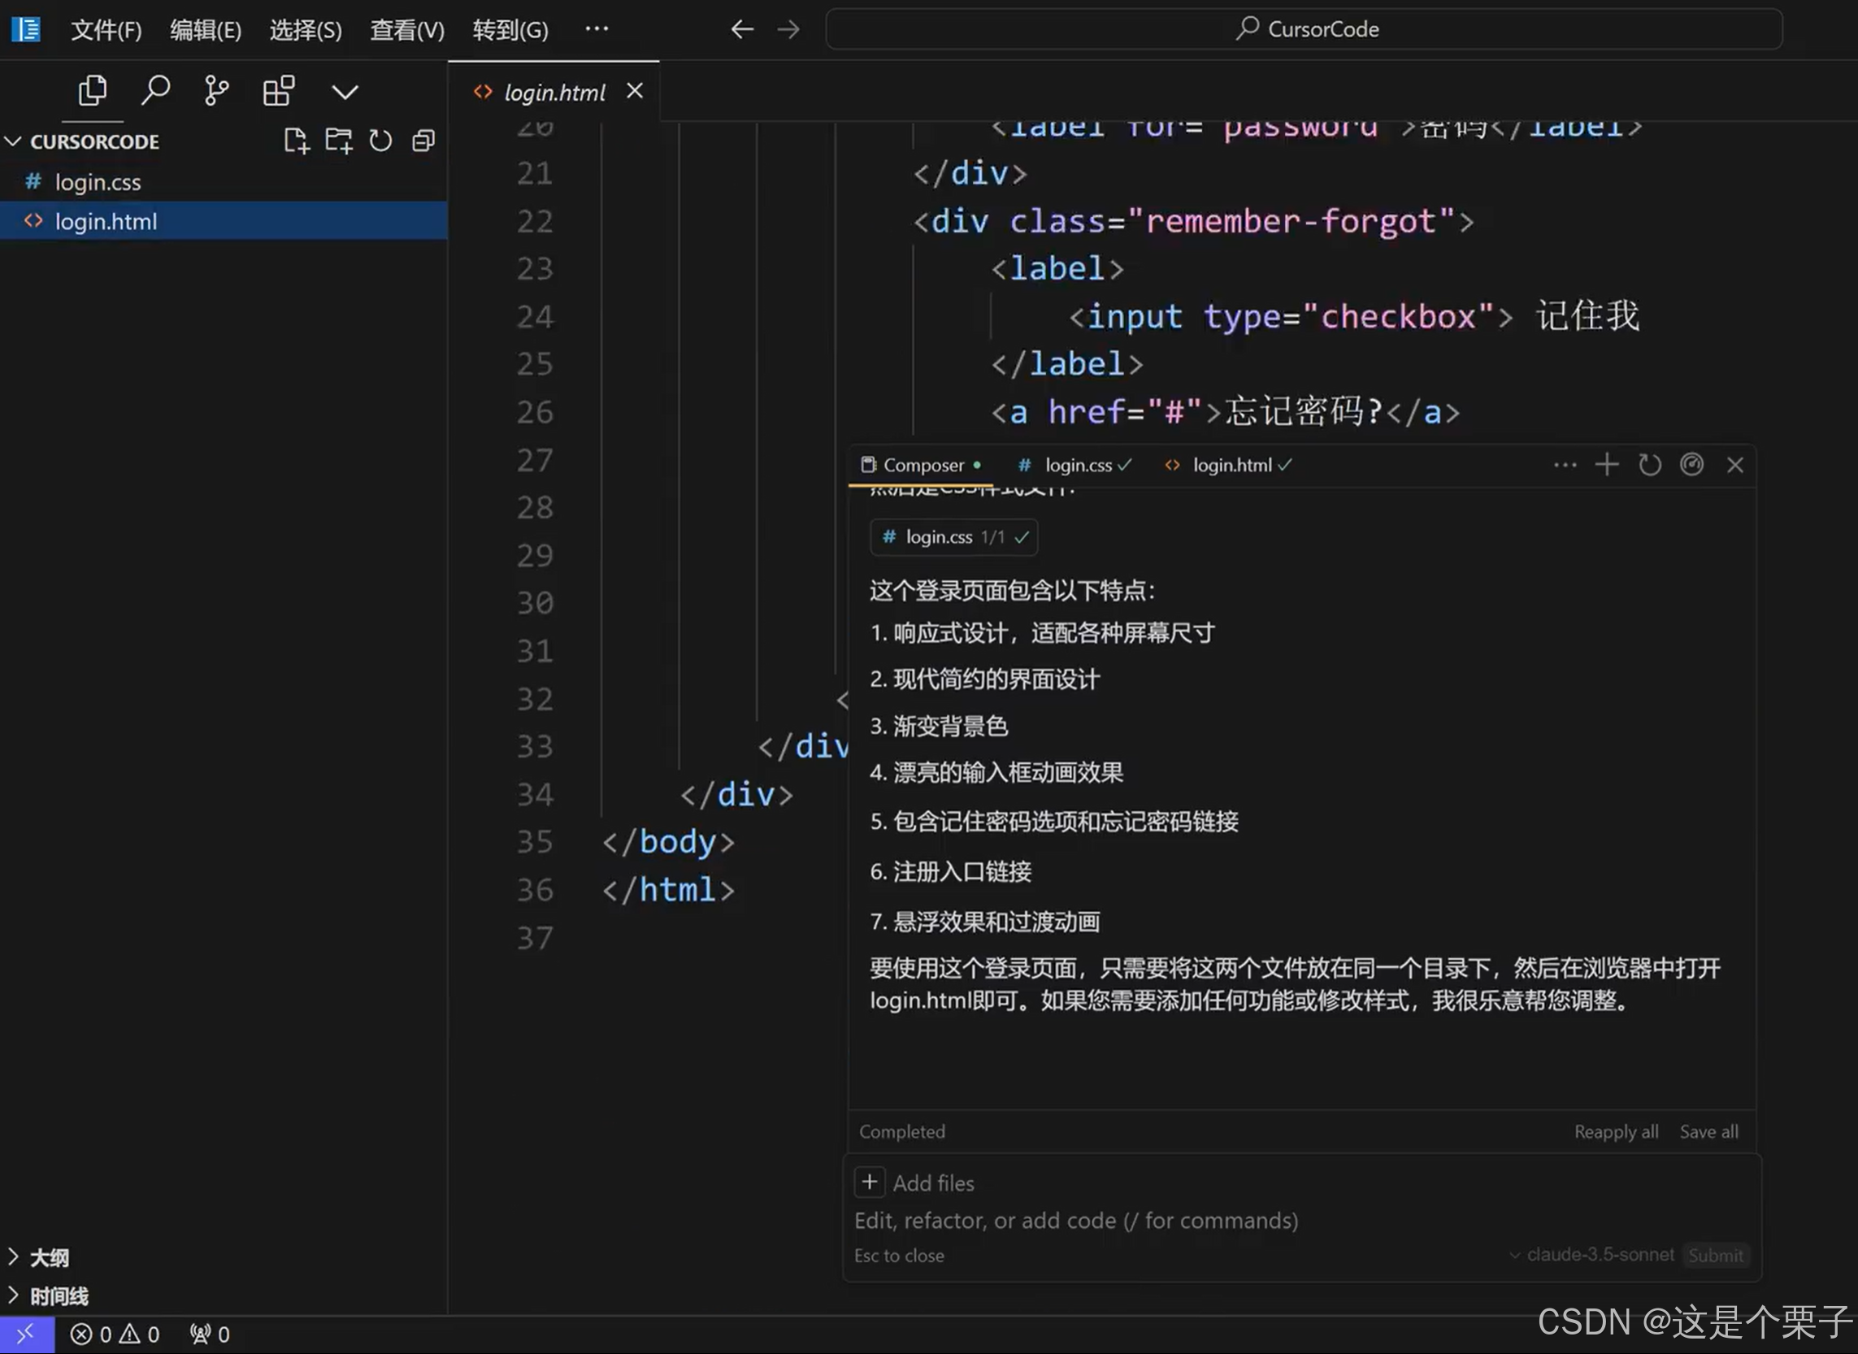Open the Source Control icon
Screen dimensions: 1858x1354
(x=216, y=91)
